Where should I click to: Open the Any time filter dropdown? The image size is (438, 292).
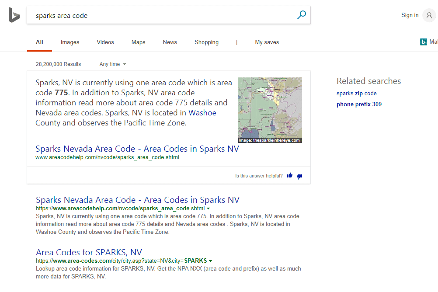[x=112, y=64]
